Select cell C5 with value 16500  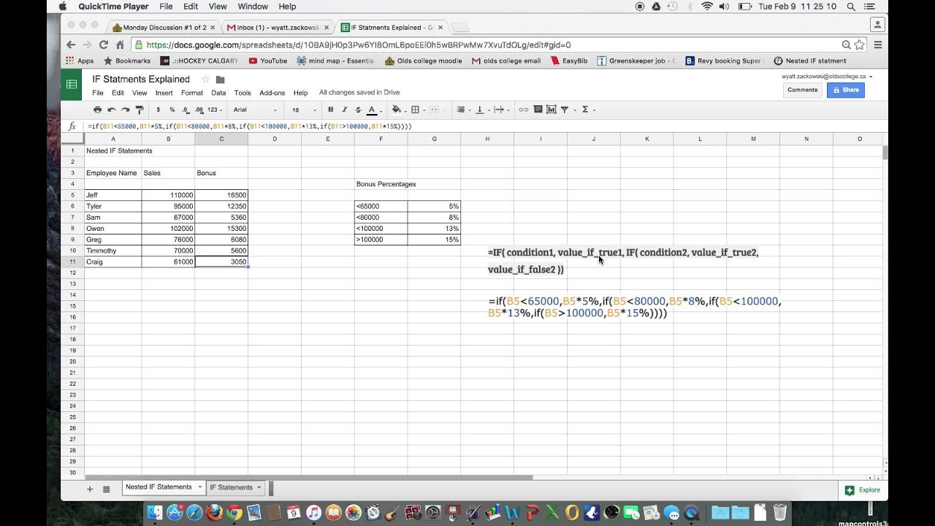coord(221,195)
